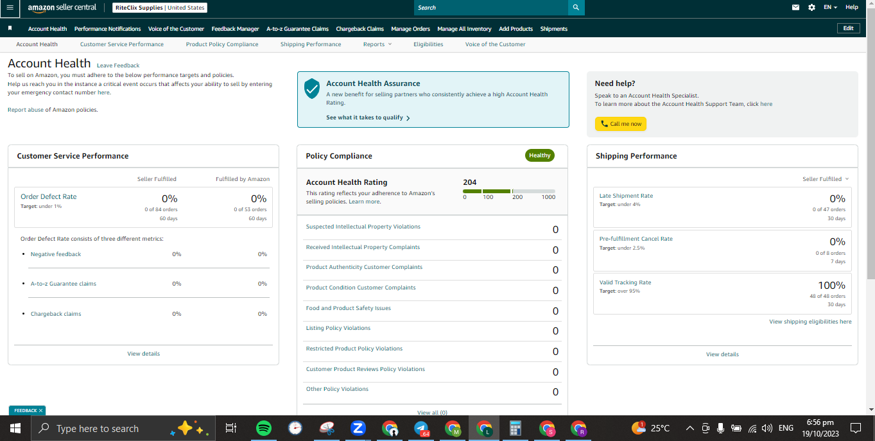Open A-to-z Guarantee Claims menu item
Image resolution: width=875 pixels, height=441 pixels.
coord(297,29)
